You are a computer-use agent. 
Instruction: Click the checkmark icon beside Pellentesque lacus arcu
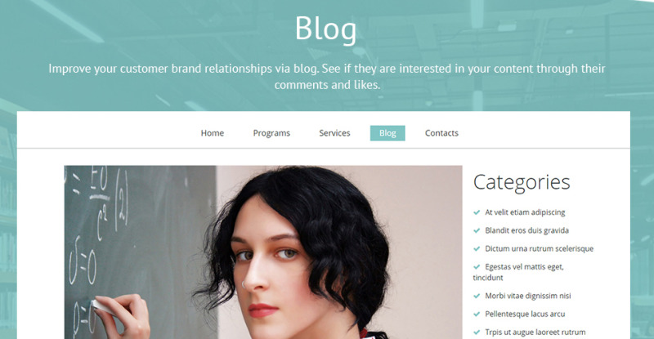click(477, 314)
